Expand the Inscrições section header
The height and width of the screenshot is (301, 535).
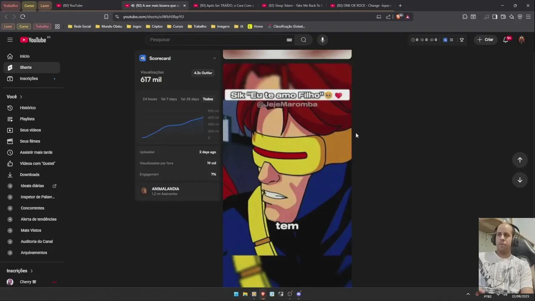pyautogui.click(x=20, y=271)
